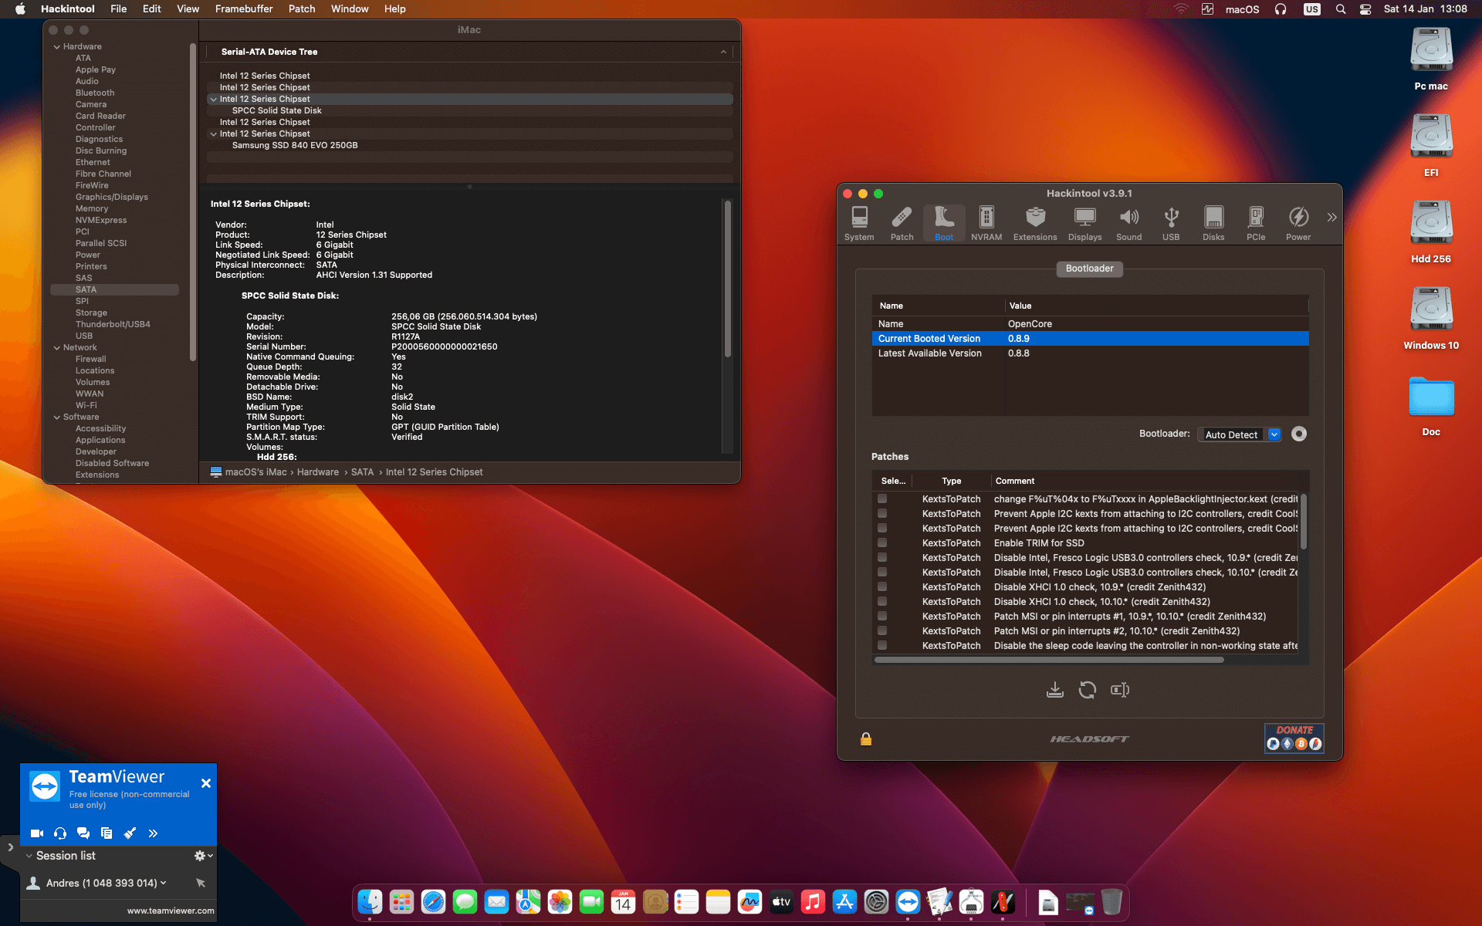Select the Windows 10 drive desktop icon
This screenshot has width=1482, height=926.
click(x=1431, y=310)
